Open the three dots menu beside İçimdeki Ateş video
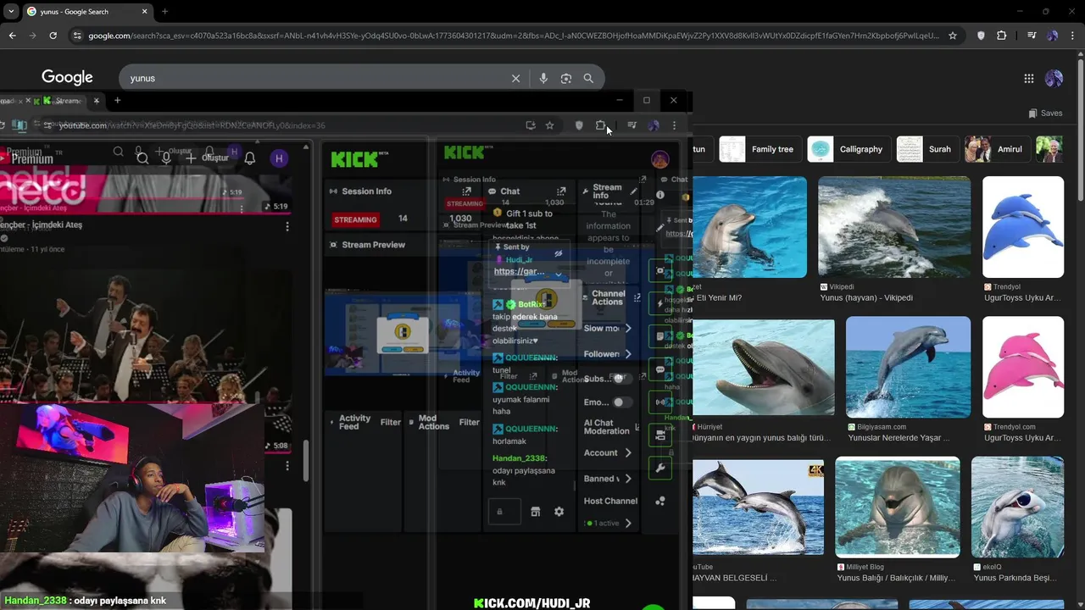The width and height of the screenshot is (1085, 610). pyautogui.click(x=287, y=226)
